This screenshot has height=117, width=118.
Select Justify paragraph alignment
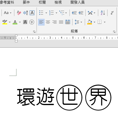pos(61,22)
